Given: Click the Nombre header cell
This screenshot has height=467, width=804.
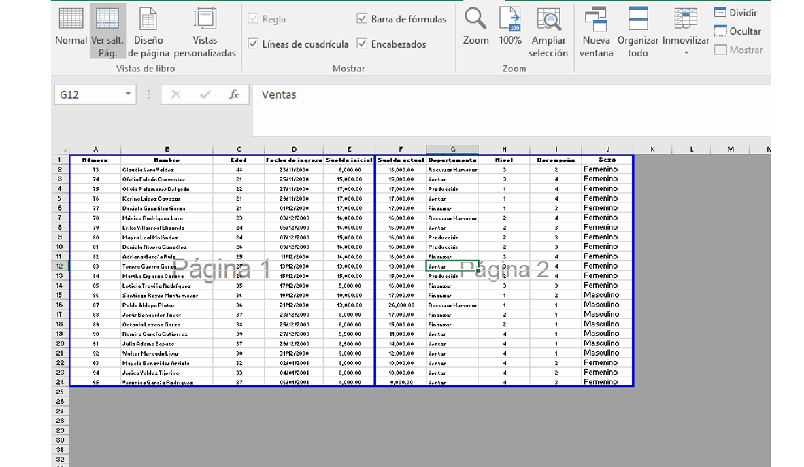Looking at the screenshot, I should [167, 160].
